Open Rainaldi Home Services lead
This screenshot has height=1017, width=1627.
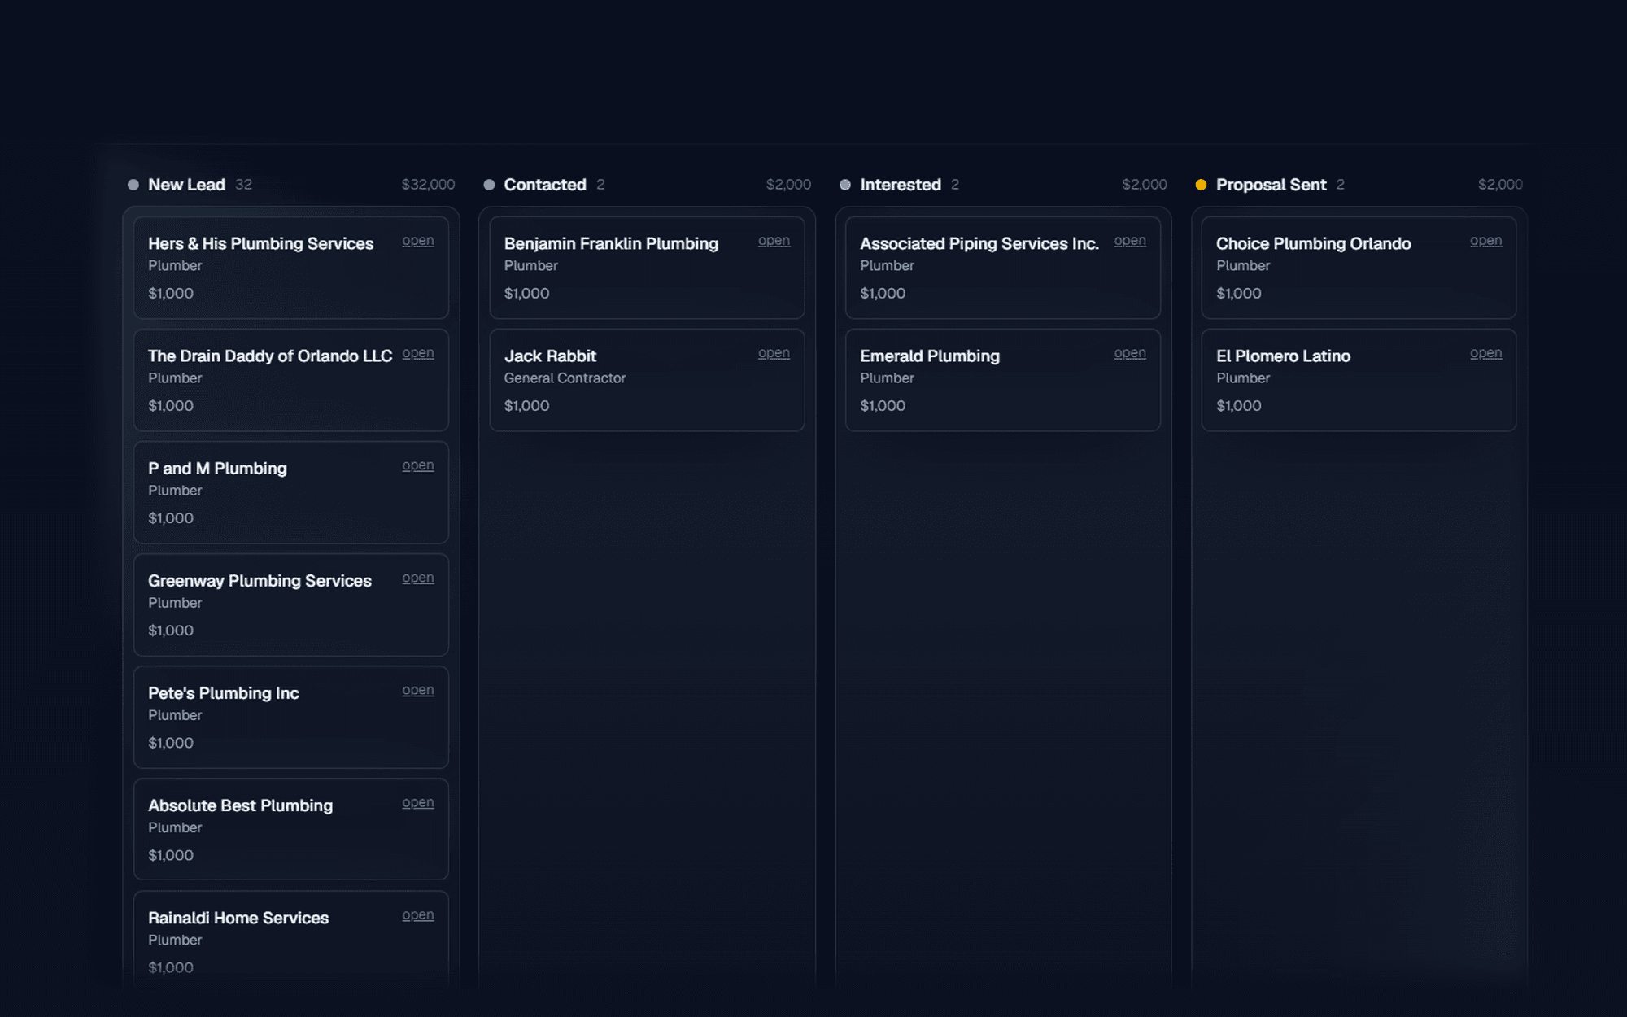pyautogui.click(x=417, y=914)
